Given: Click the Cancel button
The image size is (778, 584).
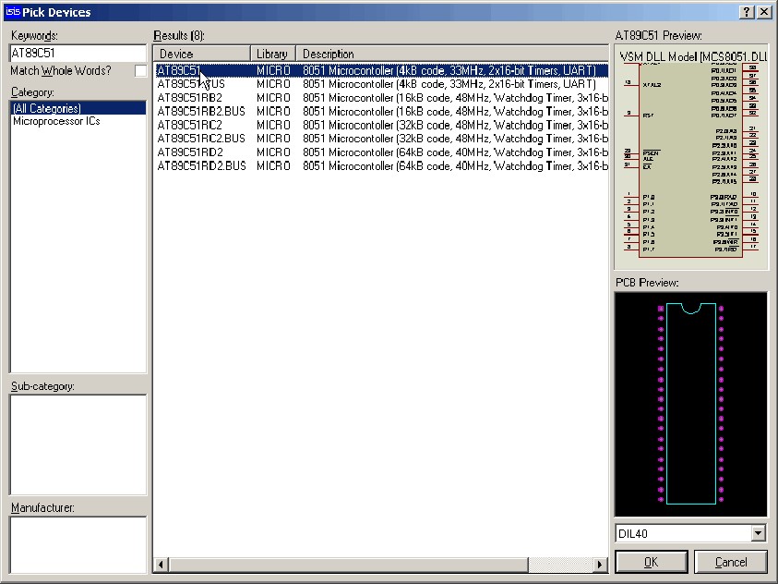Looking at the screenshot, I should (731, 562).
